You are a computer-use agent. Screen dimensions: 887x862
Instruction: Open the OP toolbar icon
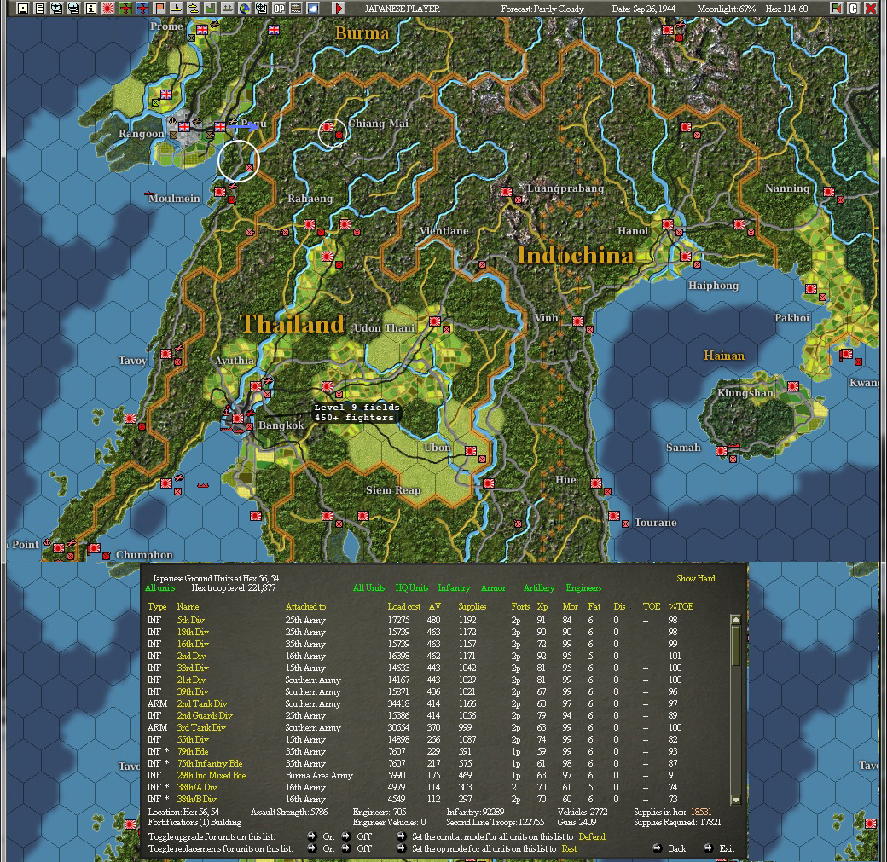tap(279, 9)
